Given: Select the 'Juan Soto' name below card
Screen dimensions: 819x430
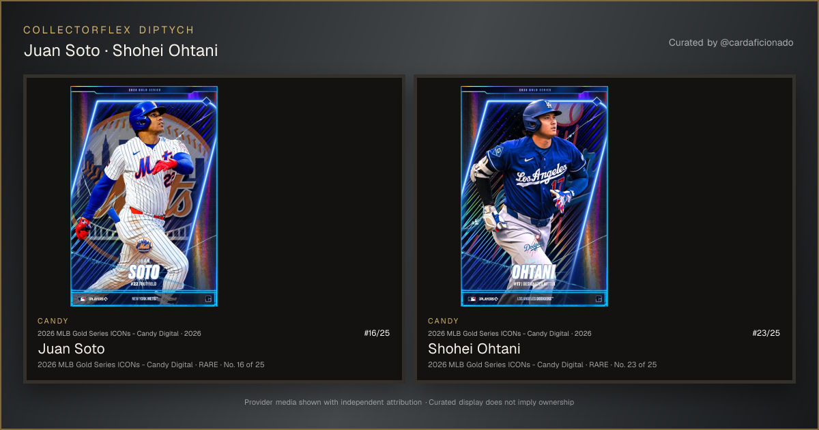Looking at the screenshot, I should [x=71, y=349].
